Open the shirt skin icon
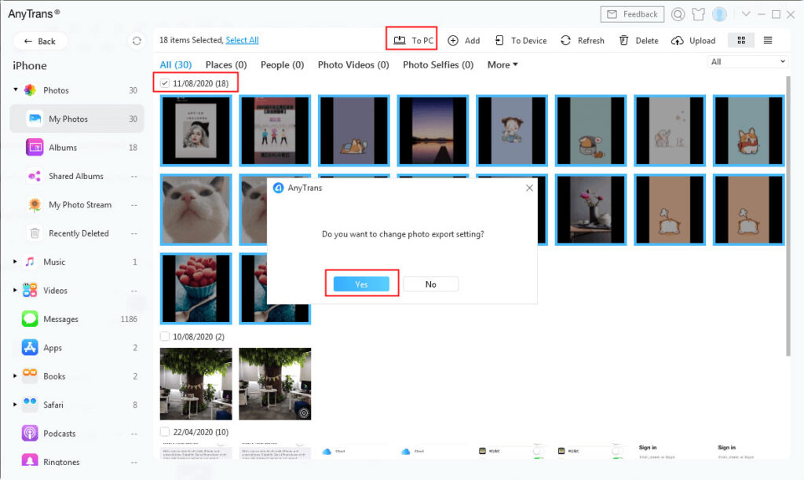The height and width of the screenshot is (480, 804). 698,14
